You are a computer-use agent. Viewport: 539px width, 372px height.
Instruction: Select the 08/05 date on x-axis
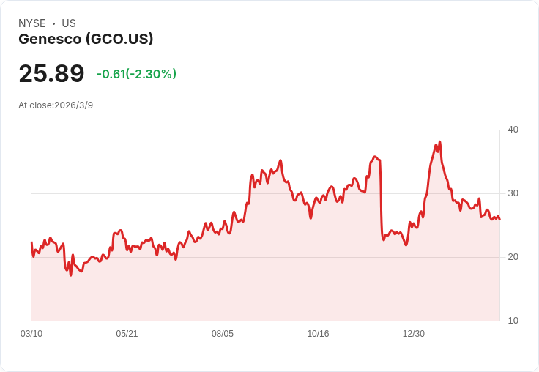point(223,333)
